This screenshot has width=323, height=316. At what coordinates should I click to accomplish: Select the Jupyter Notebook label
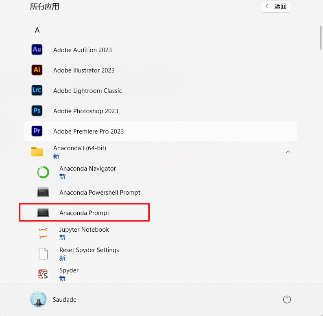click(84, 230)
